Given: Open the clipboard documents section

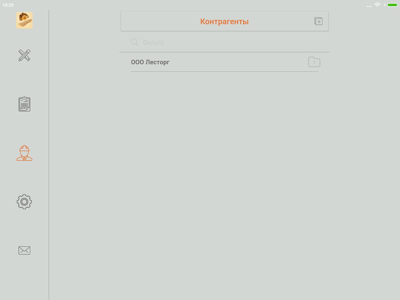Looking at the screenshot, I should [24, 104].
